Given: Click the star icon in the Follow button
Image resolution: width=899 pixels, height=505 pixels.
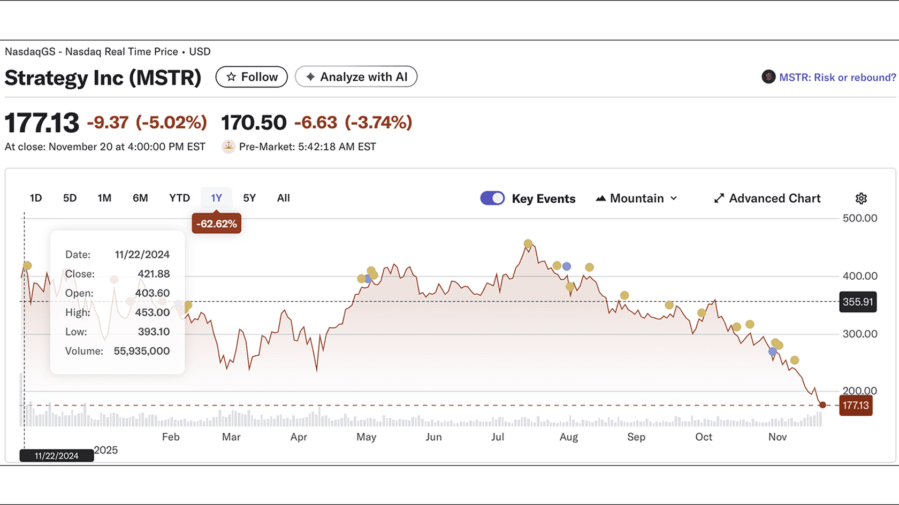Looking at the screenshot, I should click(231, 76).
